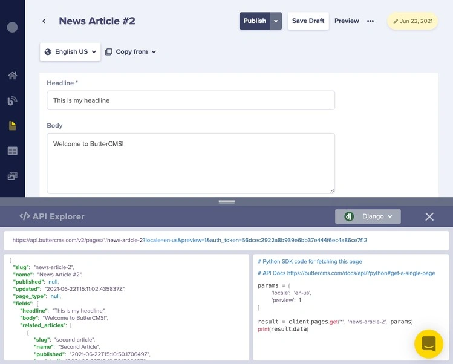The height and width of the screenshot is (364, 453).
Task: Click the copy icon next to Copy from
Action: 109,52
